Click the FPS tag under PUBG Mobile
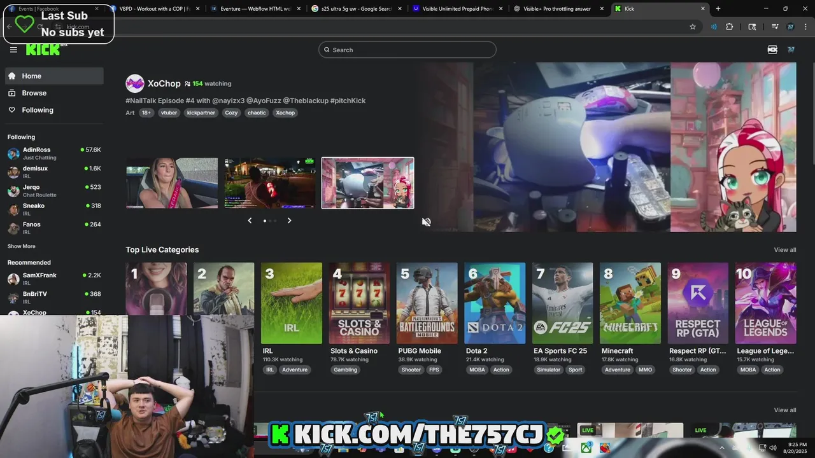Viewport: 815px width, 458px height. (x=434, y=370)
